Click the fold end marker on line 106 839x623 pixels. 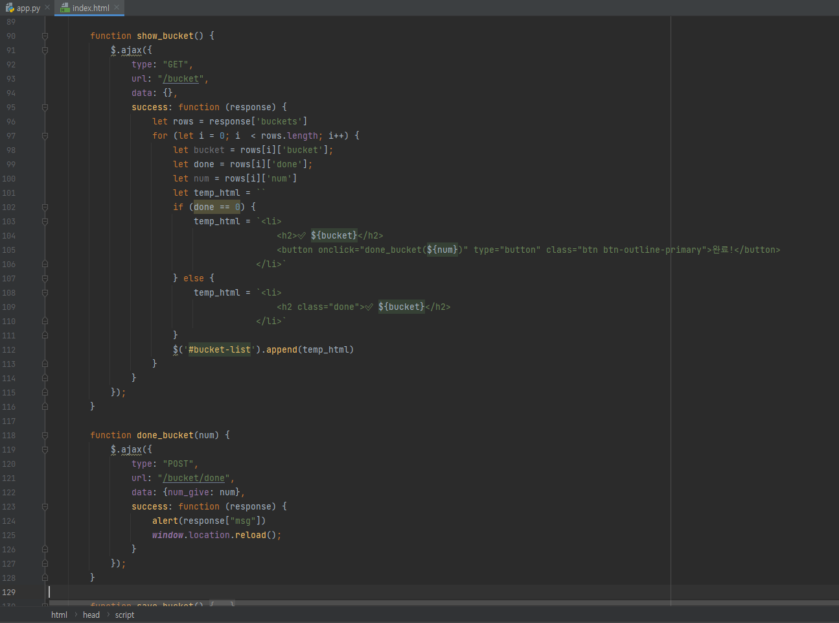click(x=45, y=264)
